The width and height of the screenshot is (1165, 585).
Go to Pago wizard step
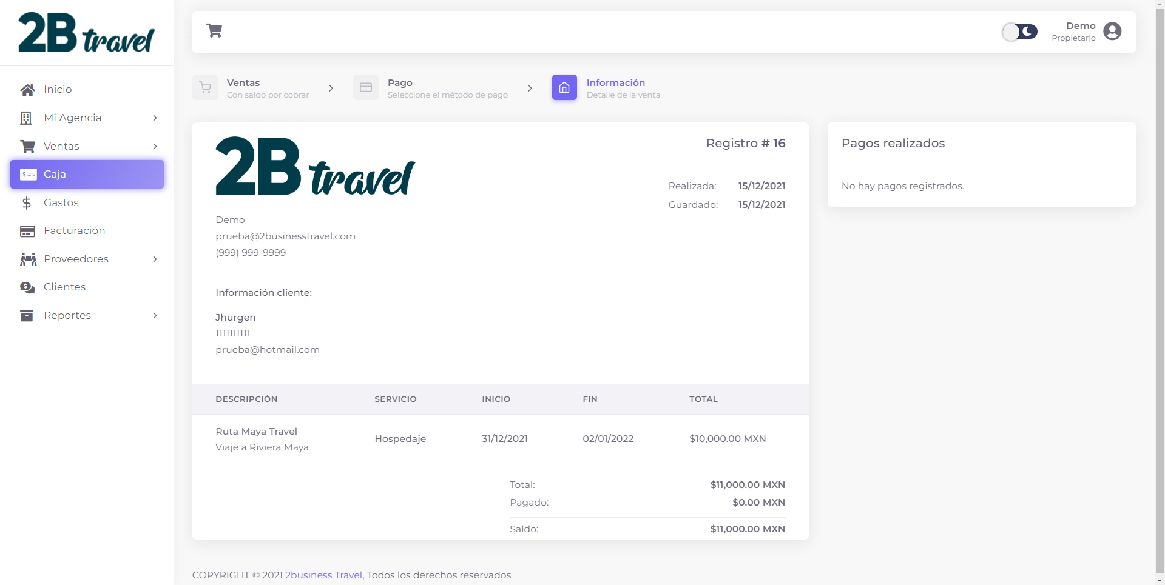tap(431, 88)
